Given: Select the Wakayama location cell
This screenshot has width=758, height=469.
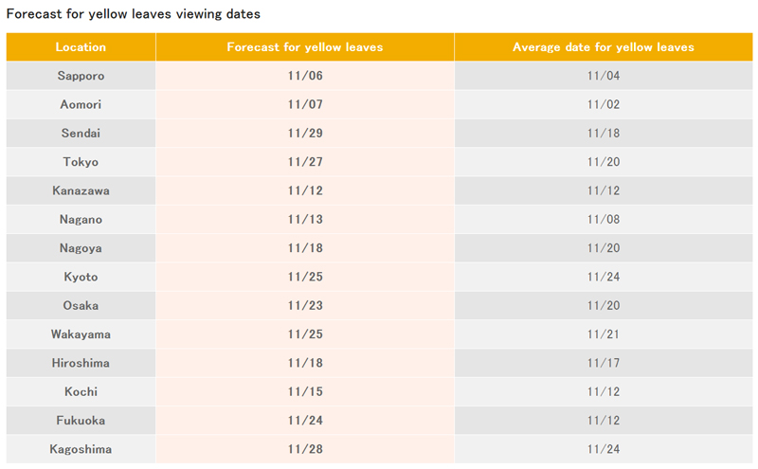Looking at the screenshot, I should [x=81, y=334].
